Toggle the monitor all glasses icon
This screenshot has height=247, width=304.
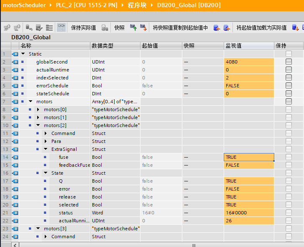[61, 28]
